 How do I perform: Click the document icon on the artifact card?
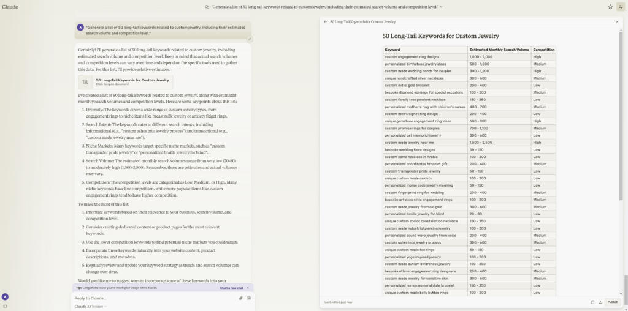tap(85, 82)
